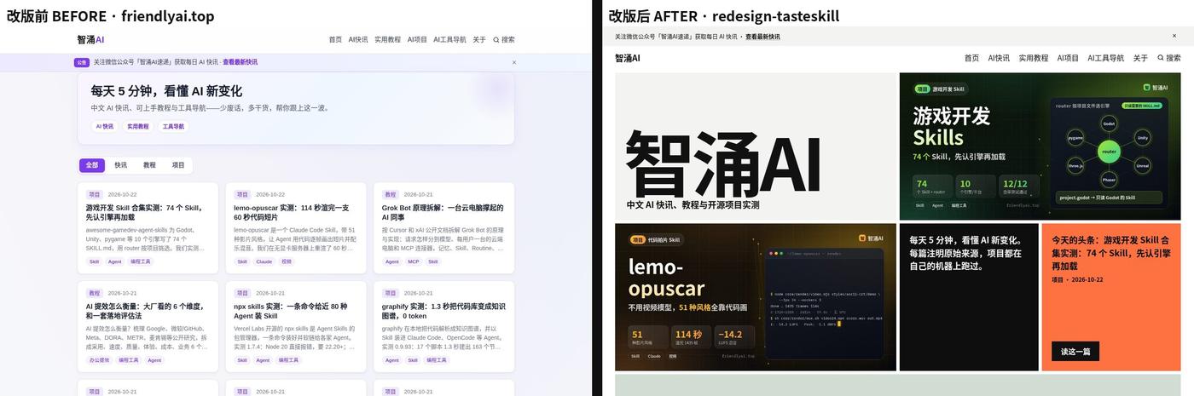
Task: Dismiss the top announcement bar in the AFTER page
Action: [x=1175, y=37]
